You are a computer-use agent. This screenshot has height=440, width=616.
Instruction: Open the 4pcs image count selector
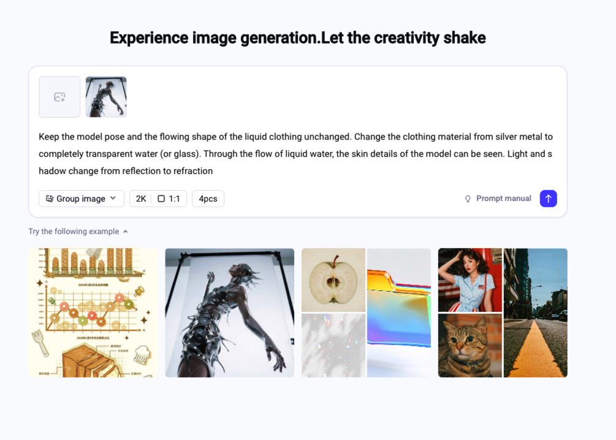(x=208, y=199)
